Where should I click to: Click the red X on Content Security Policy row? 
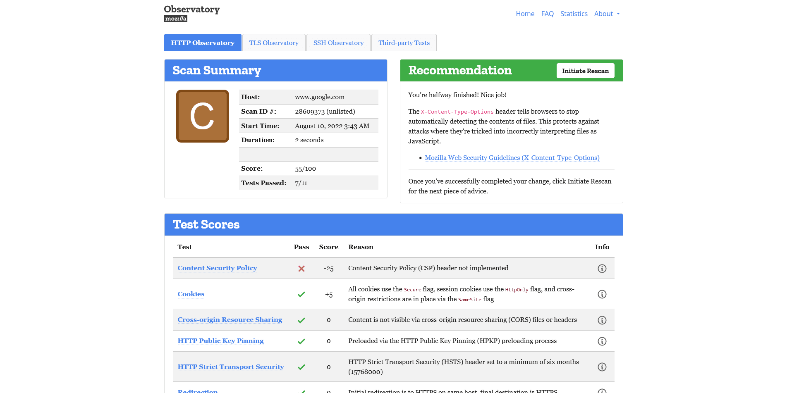pyautogui.click(x=301, y=268)
